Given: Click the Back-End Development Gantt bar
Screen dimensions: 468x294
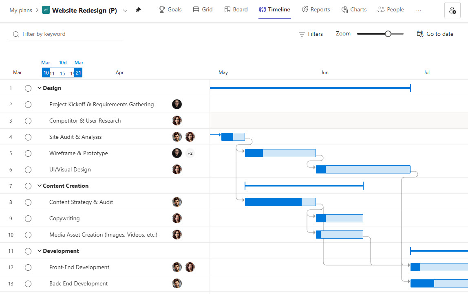Looking at the screenshot, I should click(439, 283).
